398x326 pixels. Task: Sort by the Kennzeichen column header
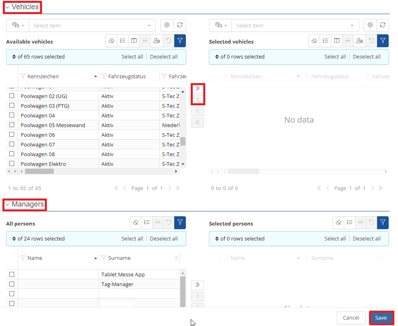point(43,76)
